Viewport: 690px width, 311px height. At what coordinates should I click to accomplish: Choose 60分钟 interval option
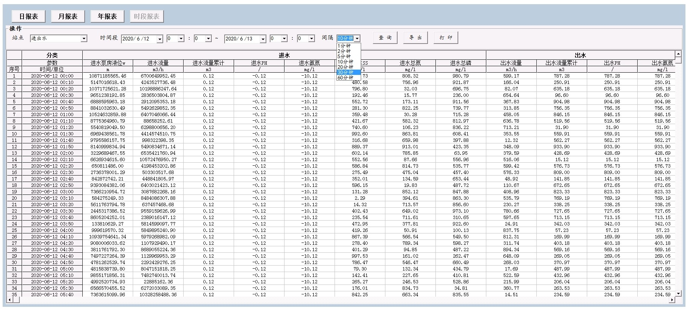point(348,78)
